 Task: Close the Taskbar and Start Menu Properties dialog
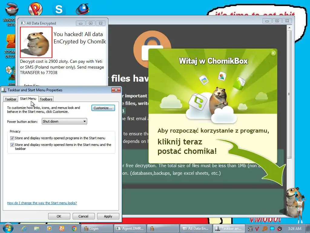pos(116,90)
